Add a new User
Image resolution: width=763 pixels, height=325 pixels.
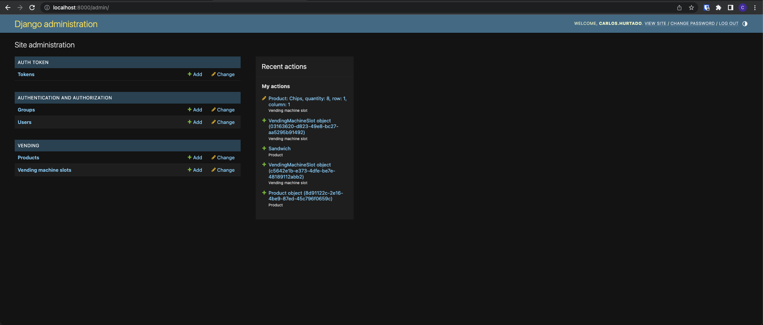pos(195,122)
